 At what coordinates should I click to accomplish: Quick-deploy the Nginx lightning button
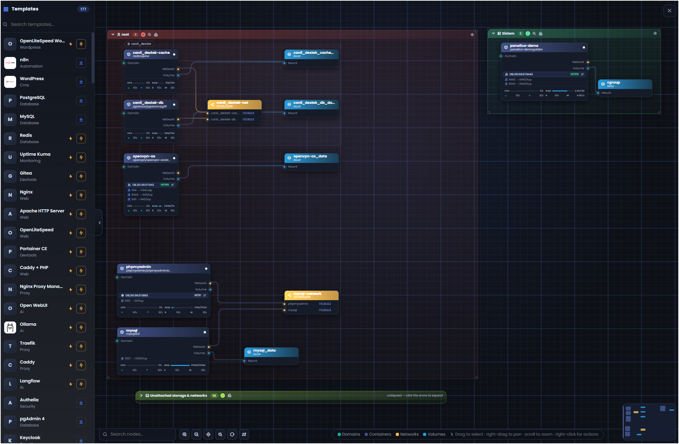click(81, 195)
